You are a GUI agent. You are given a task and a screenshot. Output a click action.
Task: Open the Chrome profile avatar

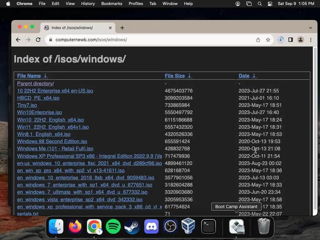click(301, 40)
